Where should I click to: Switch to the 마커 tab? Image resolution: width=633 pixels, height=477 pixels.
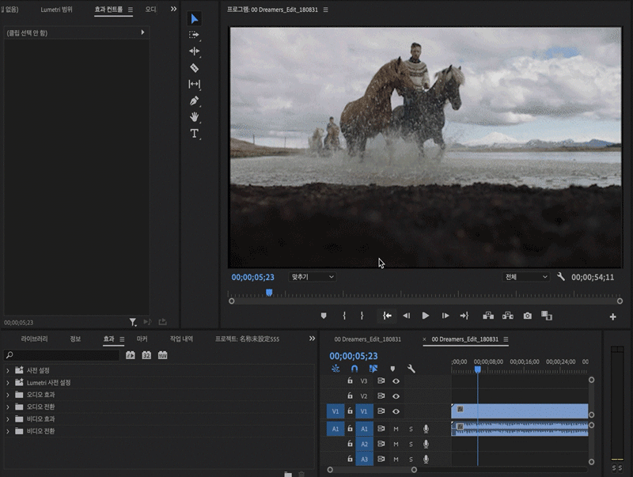[x=142, y=339]
